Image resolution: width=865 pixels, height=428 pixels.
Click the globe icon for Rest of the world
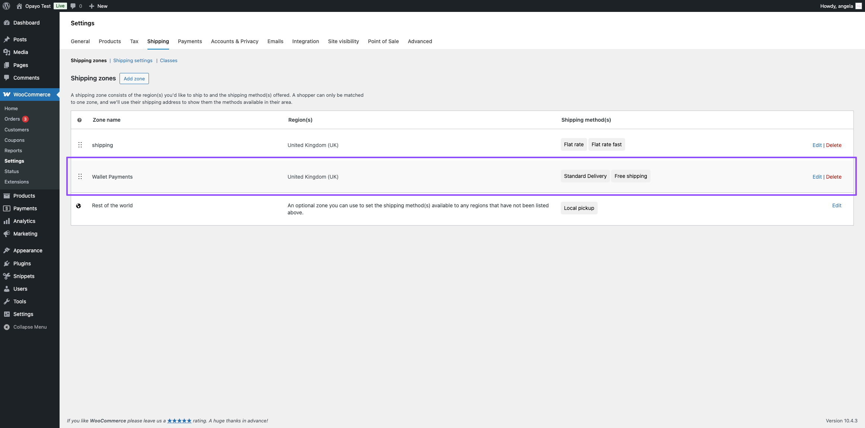[x=79, y=206]
